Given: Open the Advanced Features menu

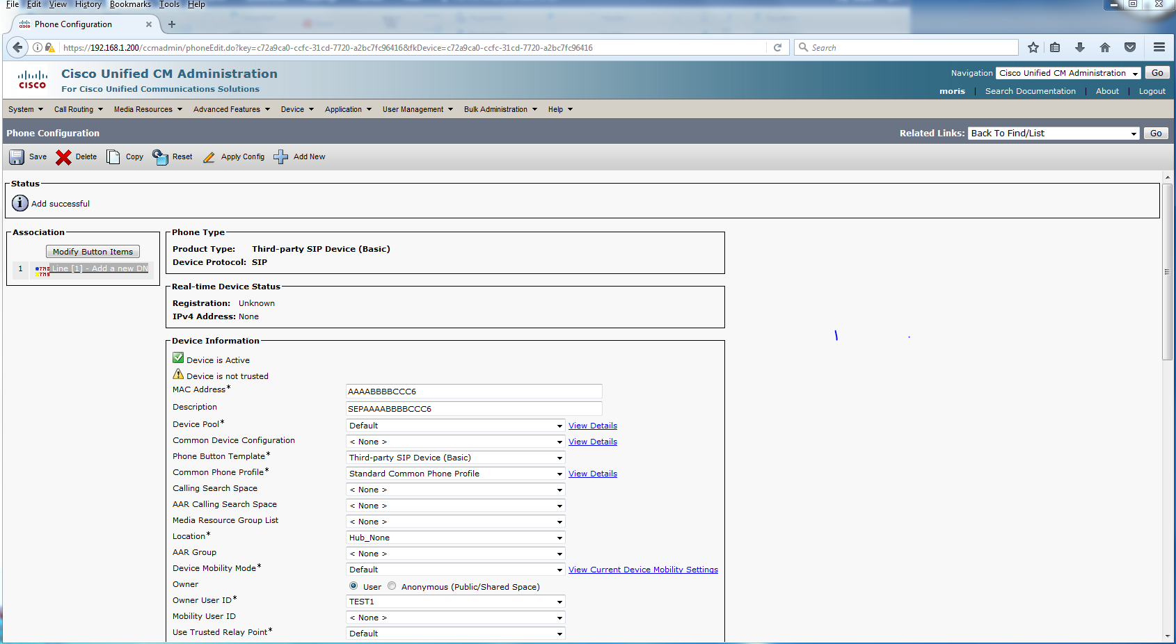Looking at the screenshot, I should [x=232, y=109].
